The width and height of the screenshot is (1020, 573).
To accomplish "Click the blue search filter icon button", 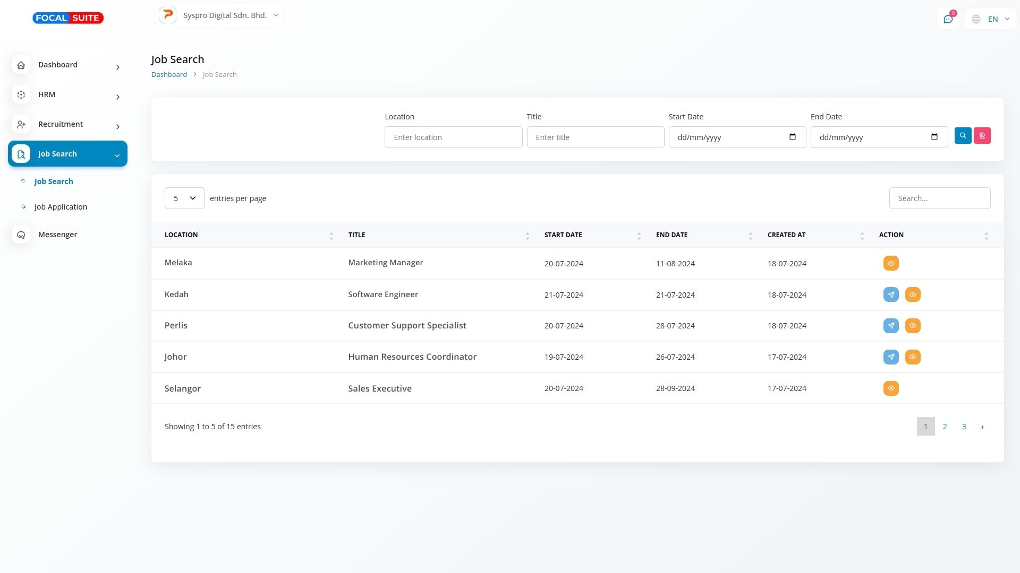I will pos(963,136).
